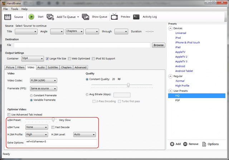Viewport: 229px width, 160px height.
Task: Check Use Advanced Tab instead
Action: click(9, 115)
